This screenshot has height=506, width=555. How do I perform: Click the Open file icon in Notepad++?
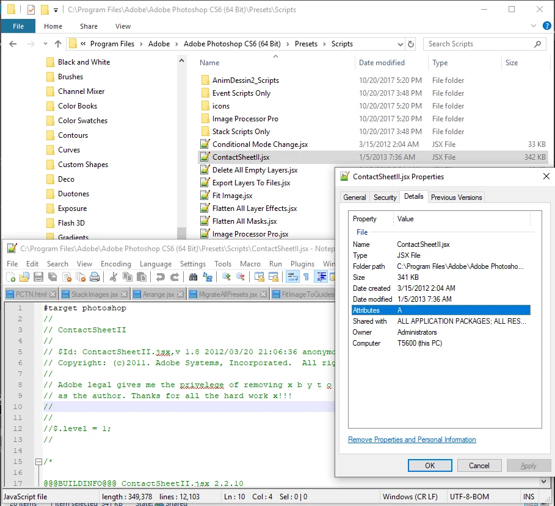(24, 277)
